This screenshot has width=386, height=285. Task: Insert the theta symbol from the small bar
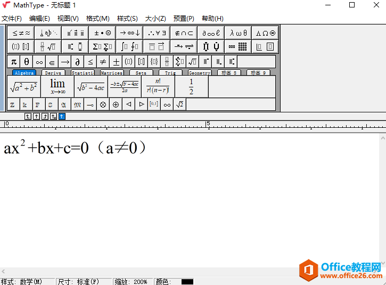click(27, 62)
